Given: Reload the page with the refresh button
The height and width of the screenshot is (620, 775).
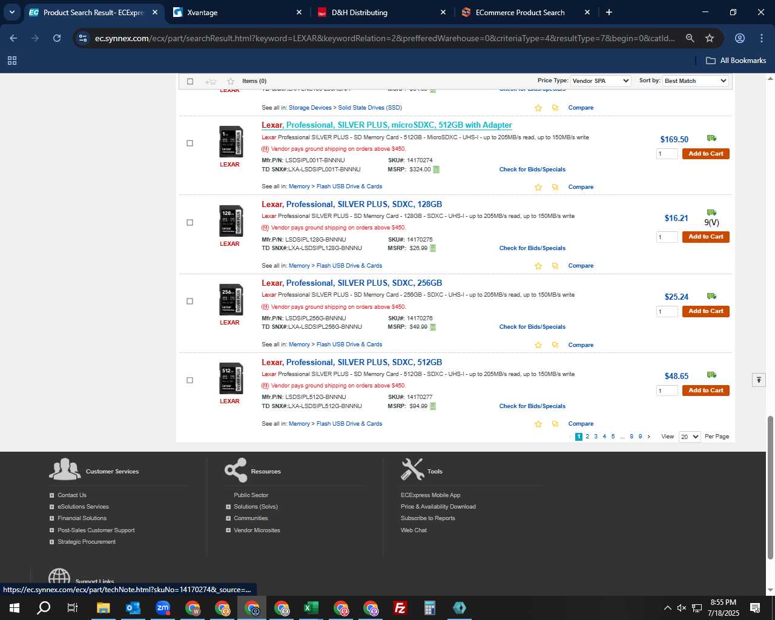Looking at the screenshot, I should click(x=57, y=38).
